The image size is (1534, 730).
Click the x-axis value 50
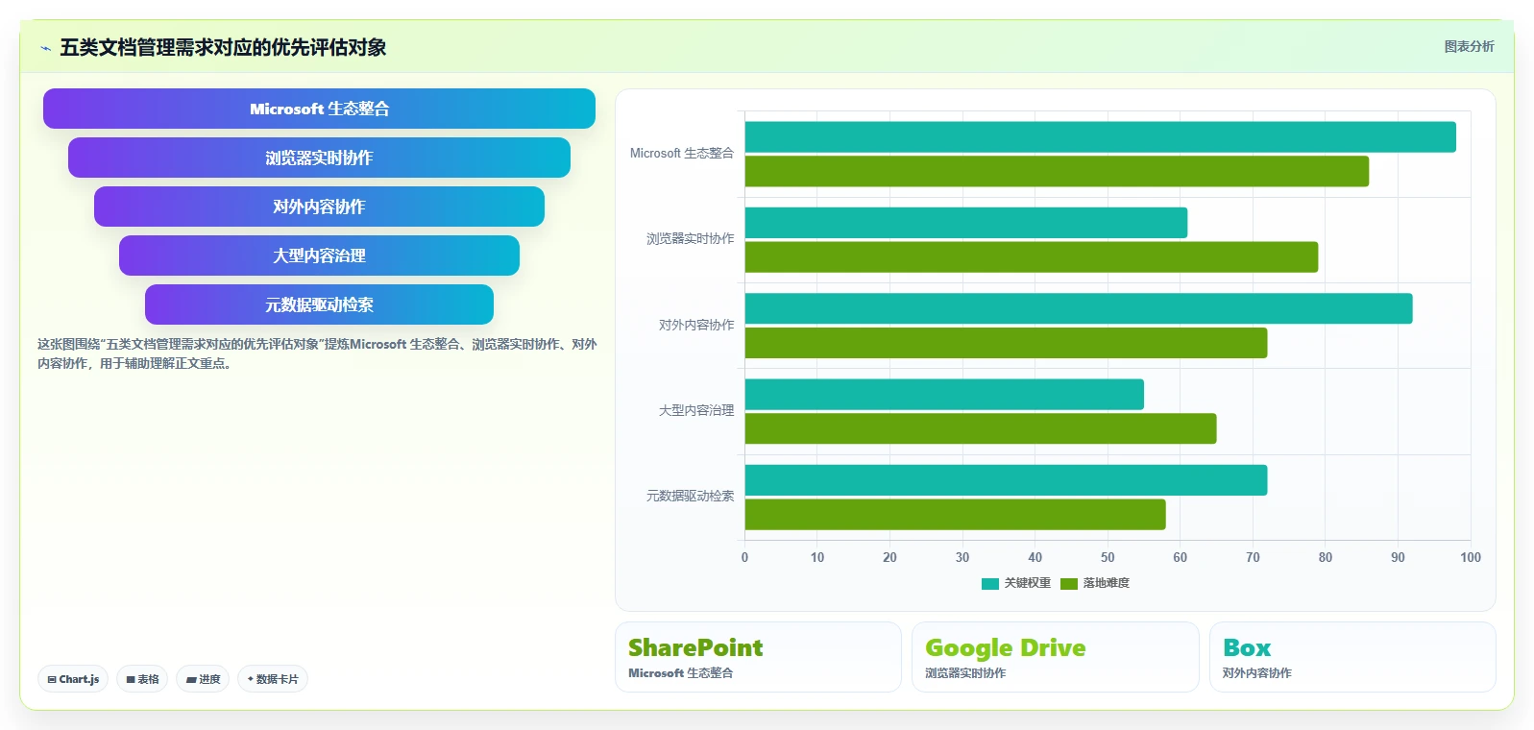coord(1108,557)
